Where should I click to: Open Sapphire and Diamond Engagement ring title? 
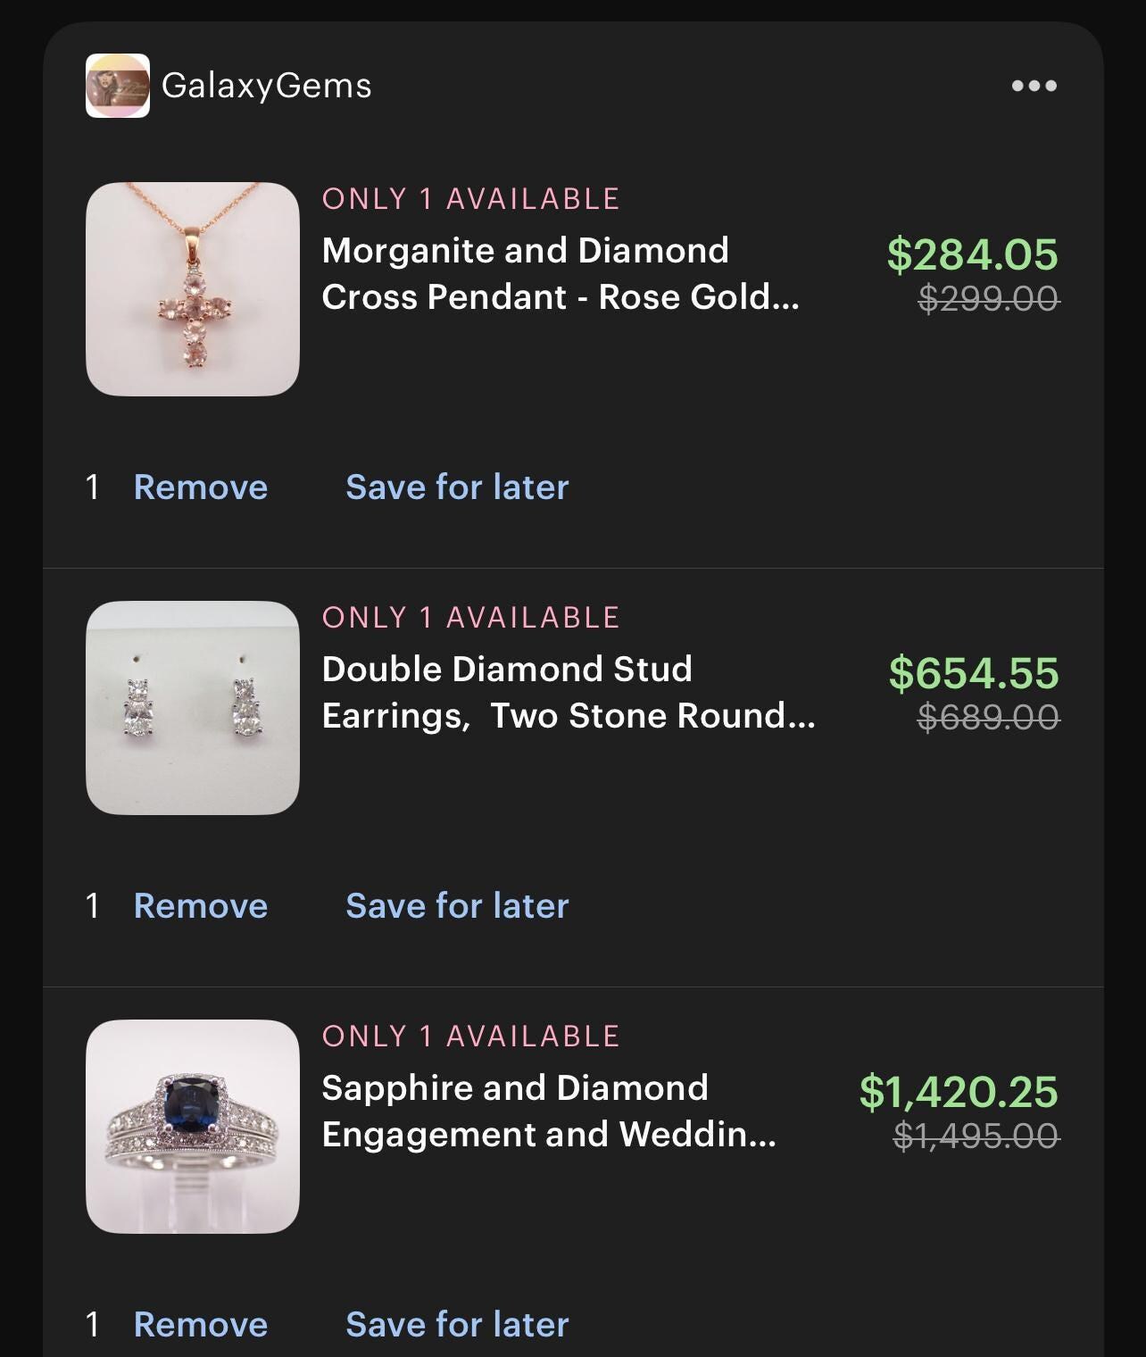(x=549, y=1111)
